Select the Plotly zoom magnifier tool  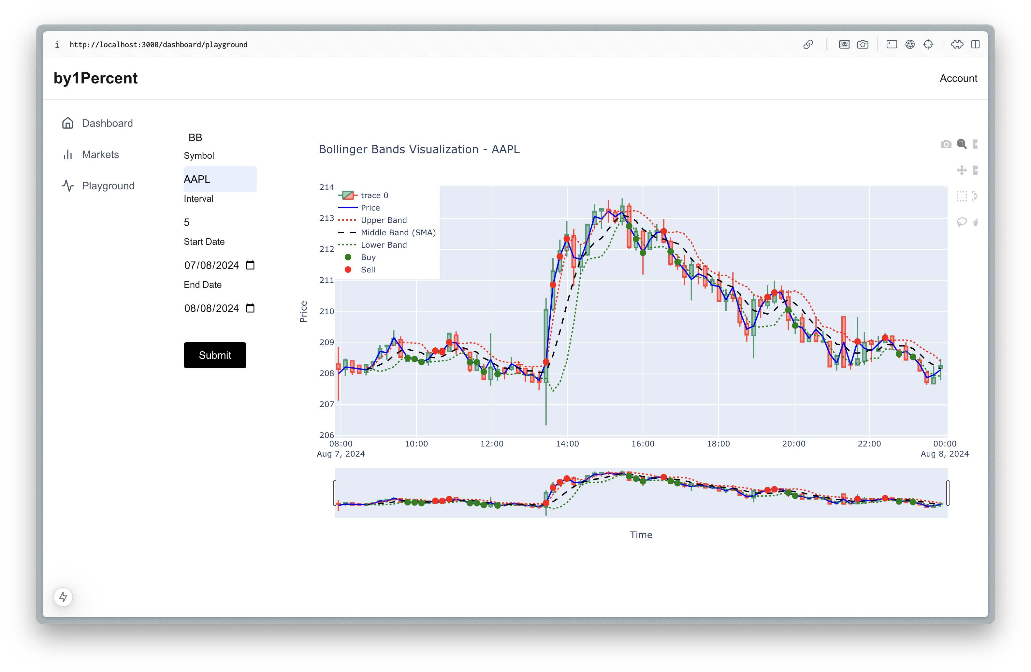point(961,144)
